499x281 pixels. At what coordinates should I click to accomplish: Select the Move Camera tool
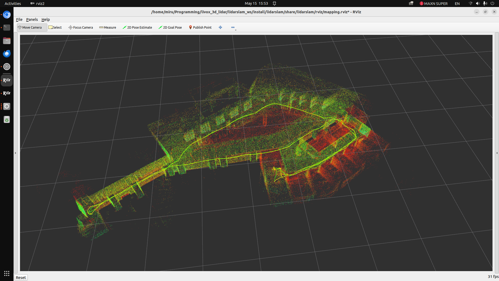pyautogui.click(x=32, y=27)
